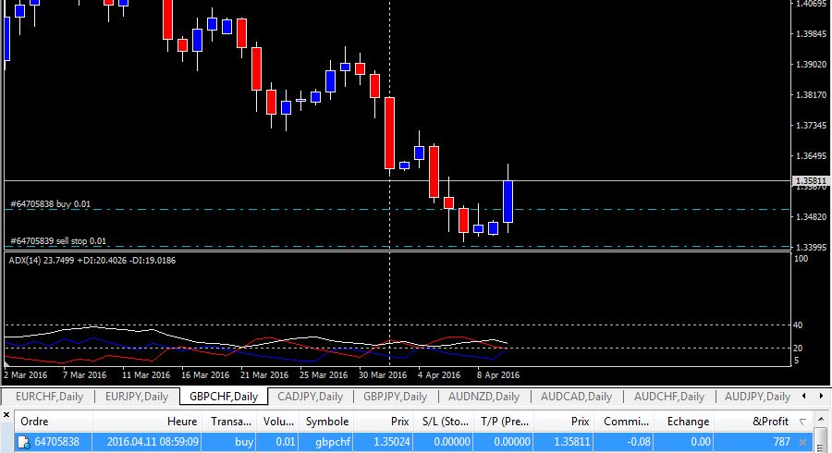Close order 64705838 with the row's x icon
This screenshot has width=832, height=453.
tap(802, 441)
